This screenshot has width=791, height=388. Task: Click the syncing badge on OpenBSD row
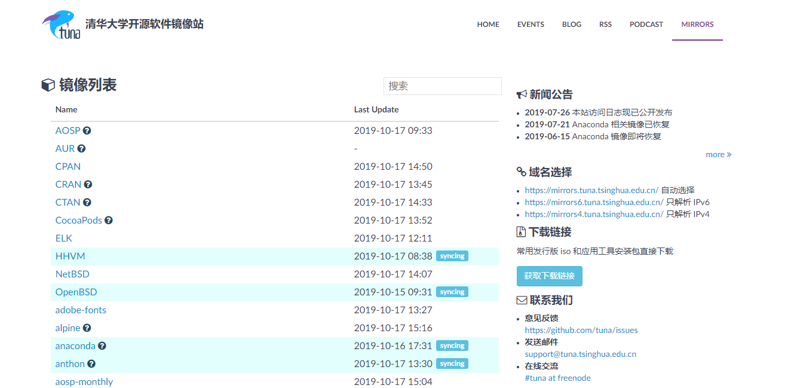click(x=452, y=292)
